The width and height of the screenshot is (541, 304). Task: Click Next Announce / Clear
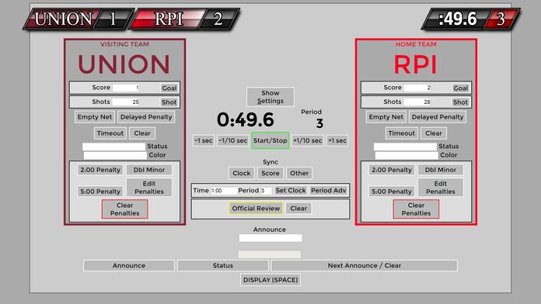pos(365,266)
